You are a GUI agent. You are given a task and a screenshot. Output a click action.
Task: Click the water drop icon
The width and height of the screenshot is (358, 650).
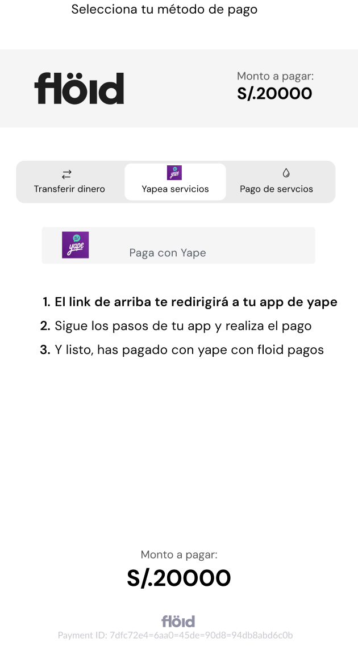[286, 173]
